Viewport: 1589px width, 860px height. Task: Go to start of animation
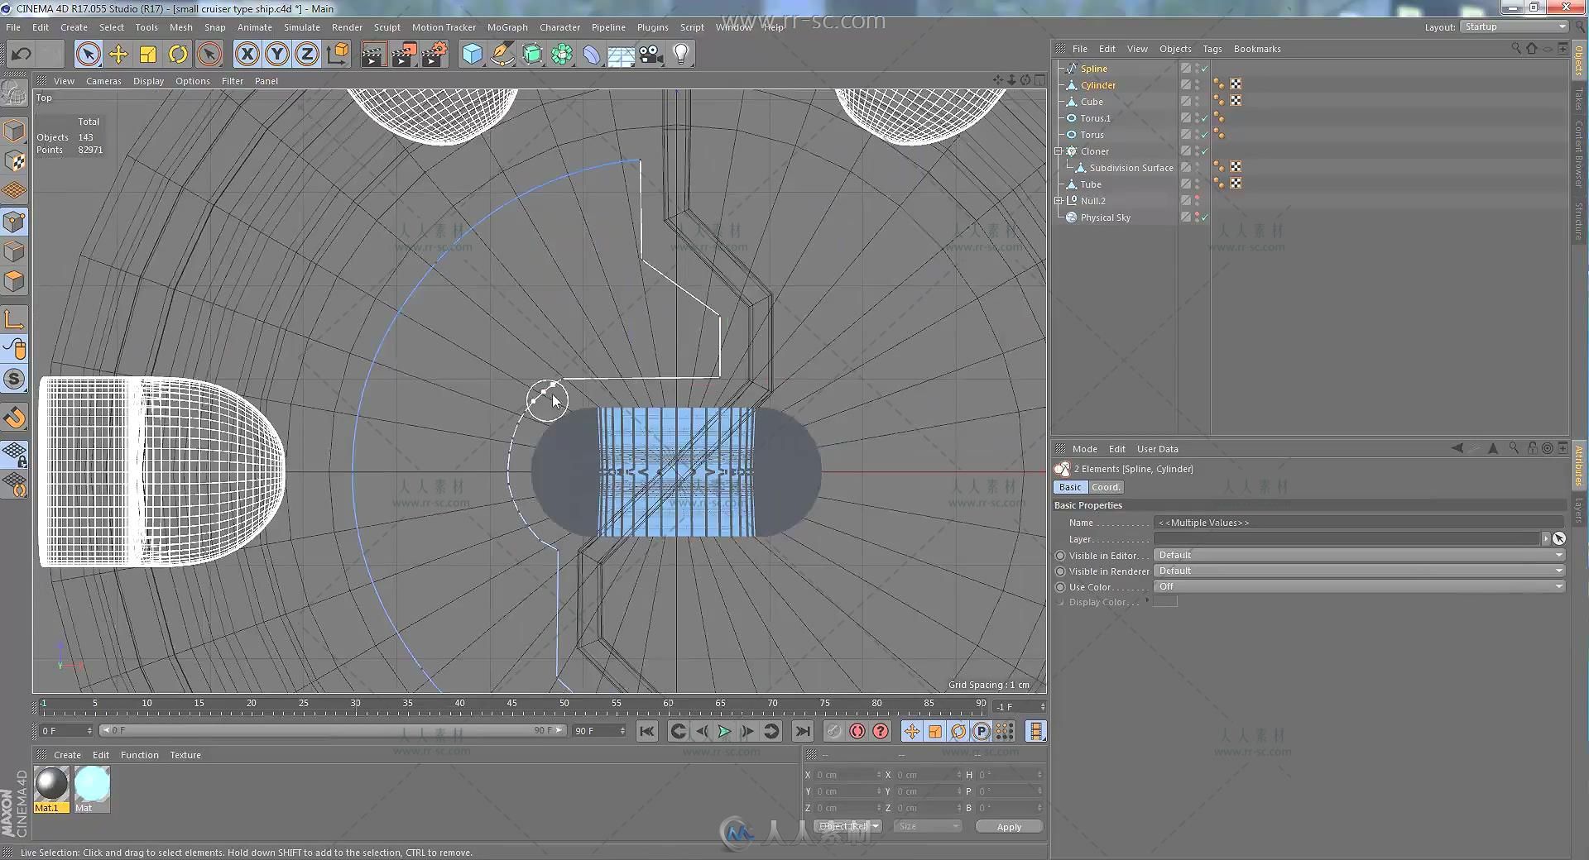647,731
